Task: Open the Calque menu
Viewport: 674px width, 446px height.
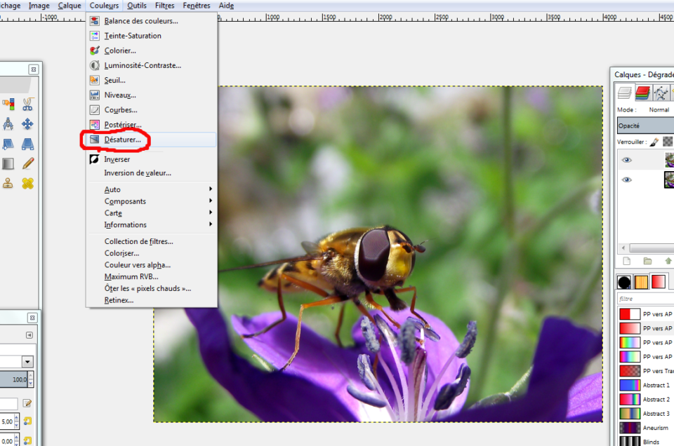Action: [x=70, y=6]
